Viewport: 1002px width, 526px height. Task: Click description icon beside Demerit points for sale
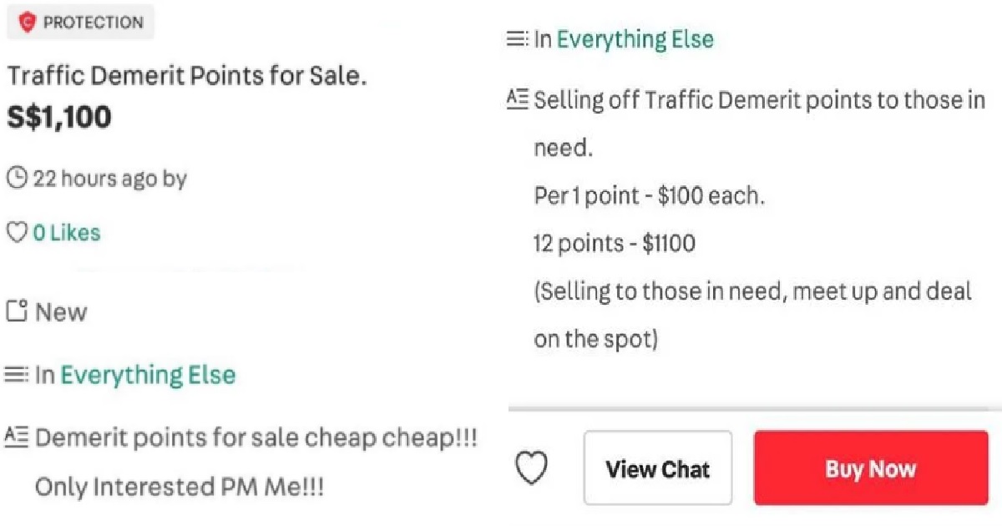(x=17, y=436)
